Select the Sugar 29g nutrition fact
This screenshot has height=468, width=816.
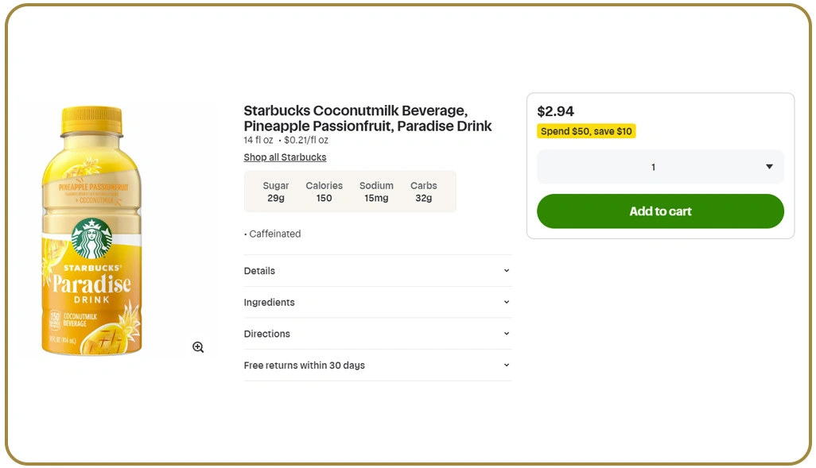click(x=276, y=191)
